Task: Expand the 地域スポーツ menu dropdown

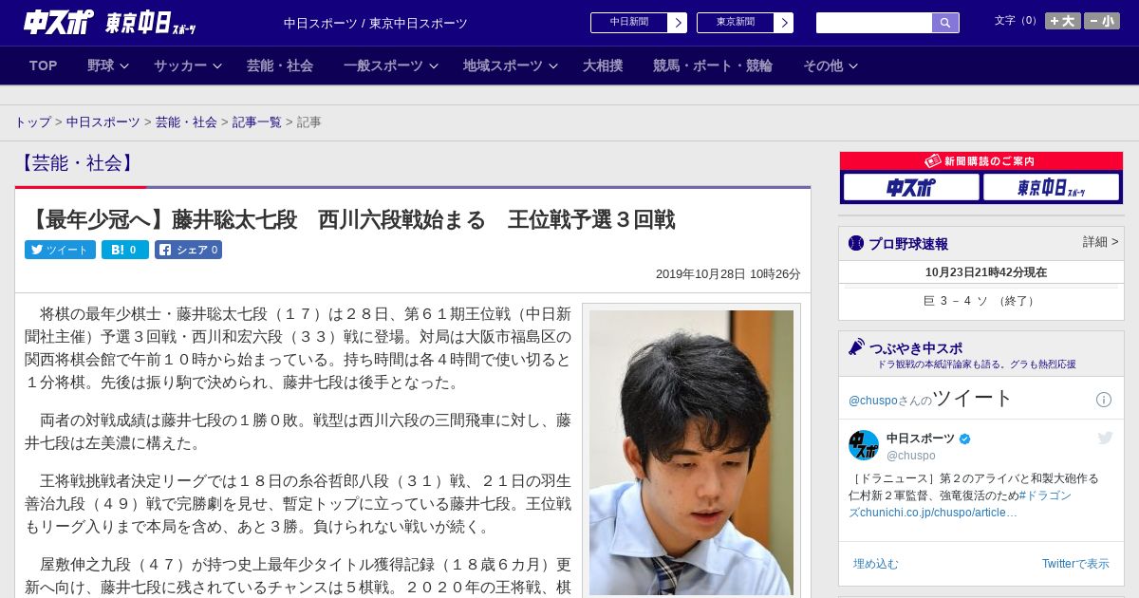Action: pos(510,65)
